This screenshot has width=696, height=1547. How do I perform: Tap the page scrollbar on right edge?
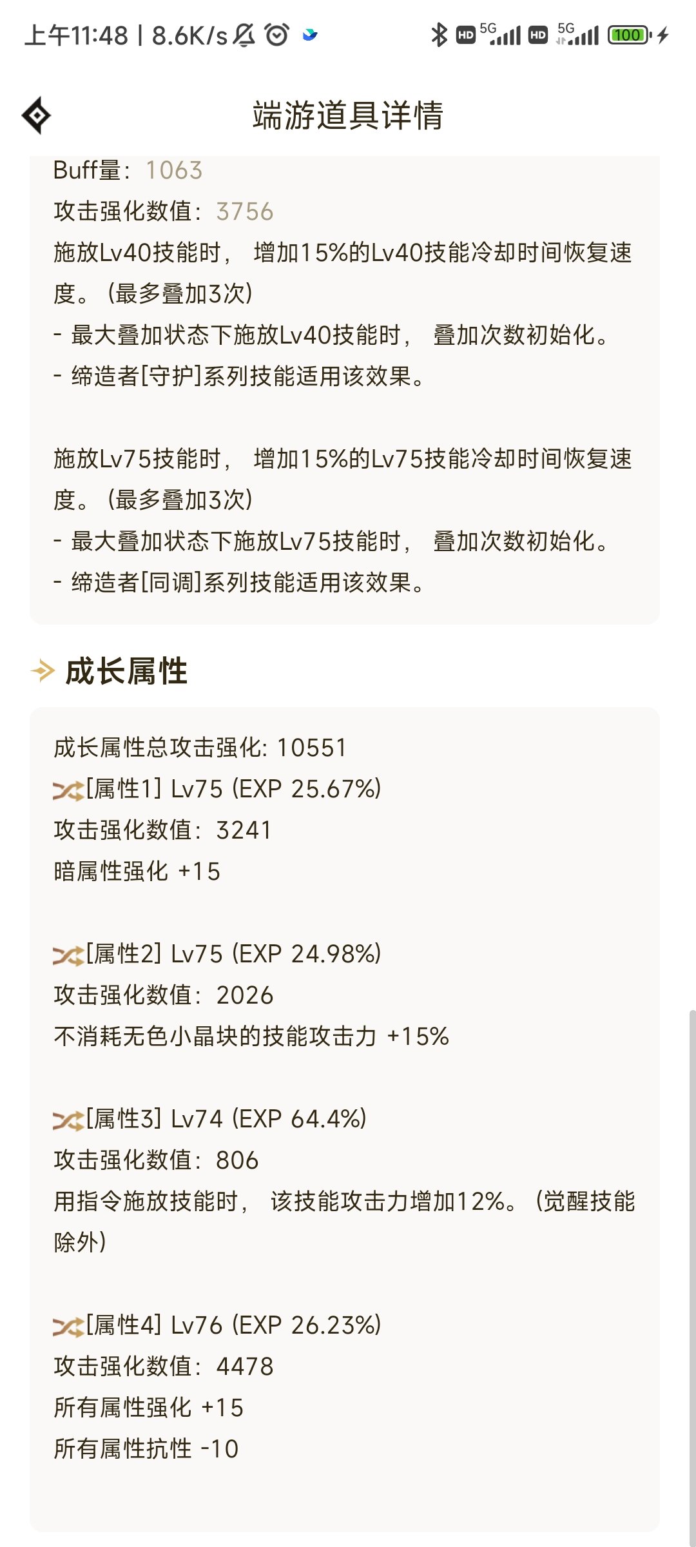pos(692,1276)
